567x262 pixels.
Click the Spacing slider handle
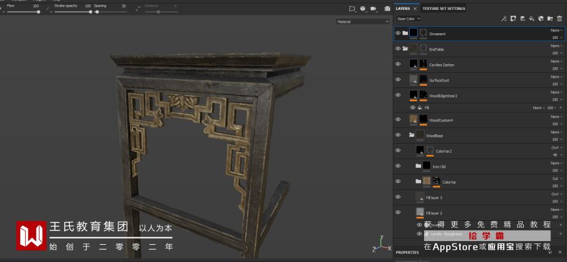point(97,12)
